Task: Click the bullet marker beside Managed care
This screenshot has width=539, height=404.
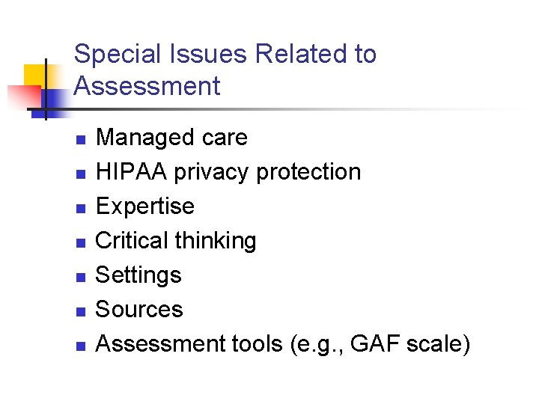Action: [81, 139]
